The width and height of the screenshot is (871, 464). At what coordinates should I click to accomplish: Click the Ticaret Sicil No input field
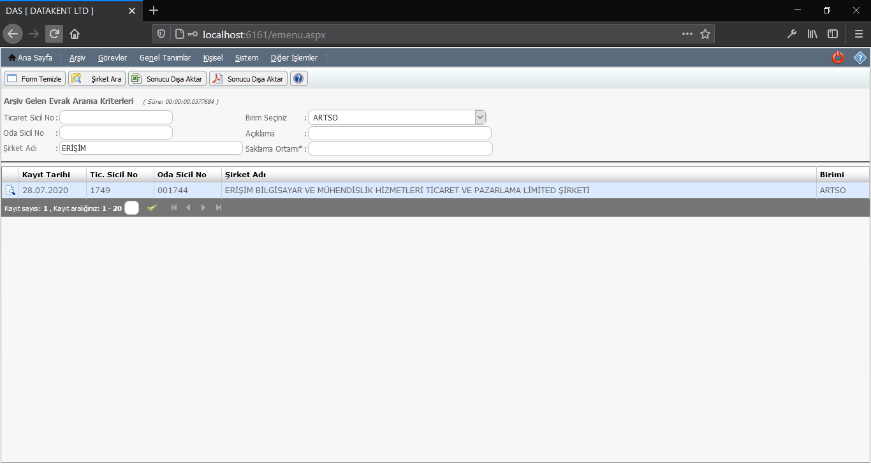[x=116, y=117]
